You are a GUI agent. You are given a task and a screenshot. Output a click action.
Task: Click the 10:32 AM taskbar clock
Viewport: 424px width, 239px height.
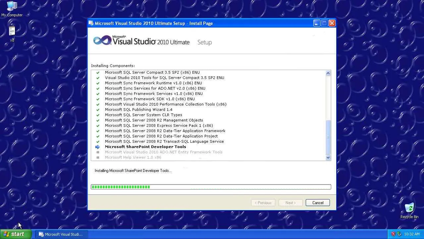click(x=412, y=234)
